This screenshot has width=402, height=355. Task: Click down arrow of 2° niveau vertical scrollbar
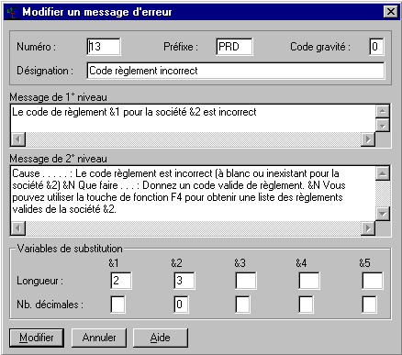tap(383, 214)
